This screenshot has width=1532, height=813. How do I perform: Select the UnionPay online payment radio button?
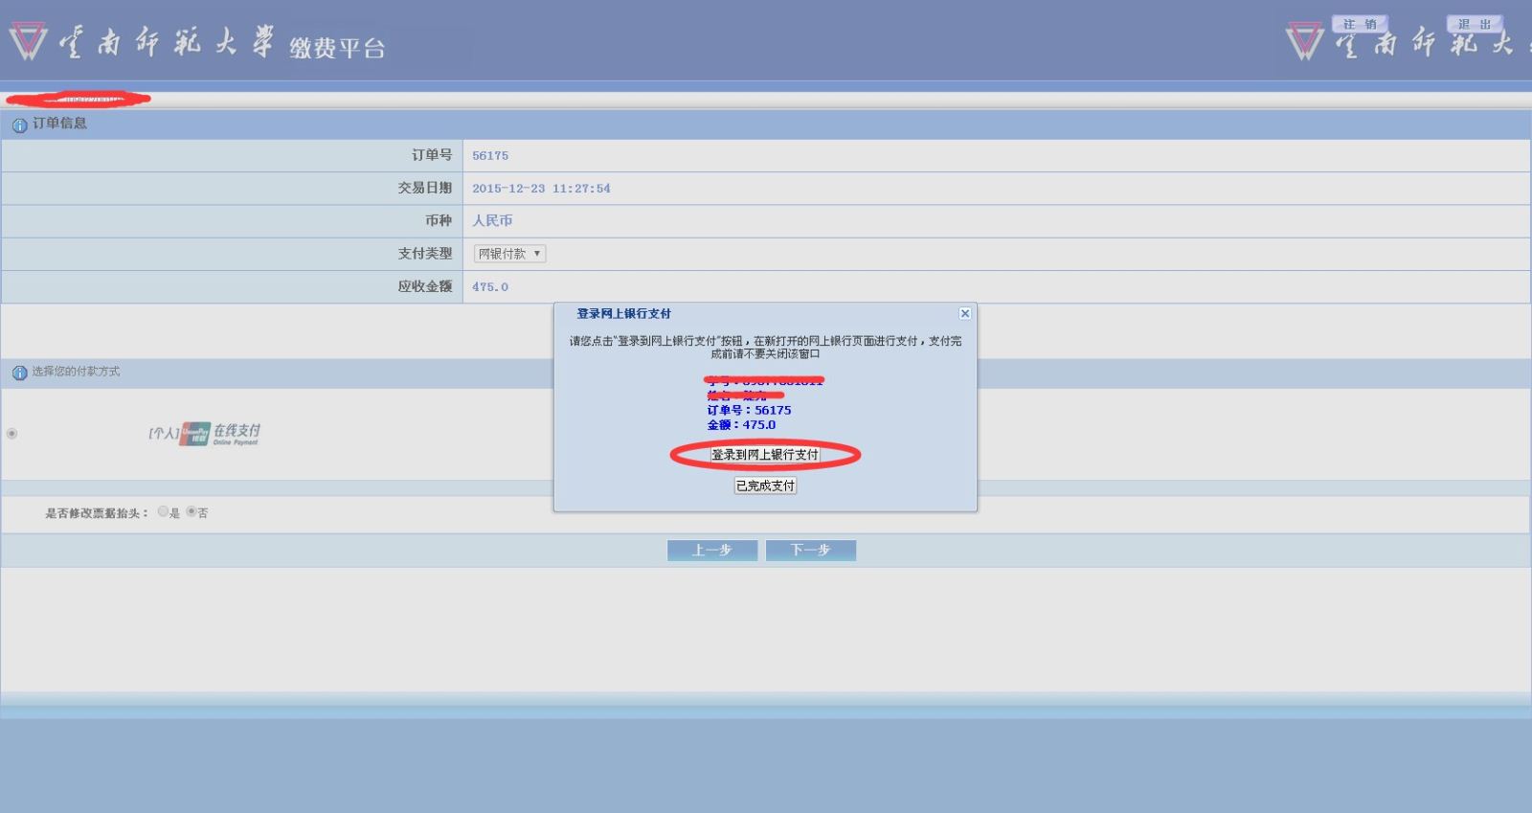(12, 434)
